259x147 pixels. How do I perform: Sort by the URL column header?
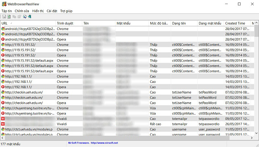28,23
